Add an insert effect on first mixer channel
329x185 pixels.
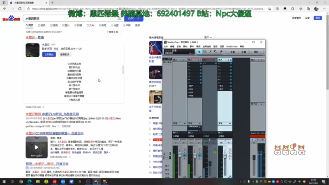pyautogui.click(x=183, y=60)
